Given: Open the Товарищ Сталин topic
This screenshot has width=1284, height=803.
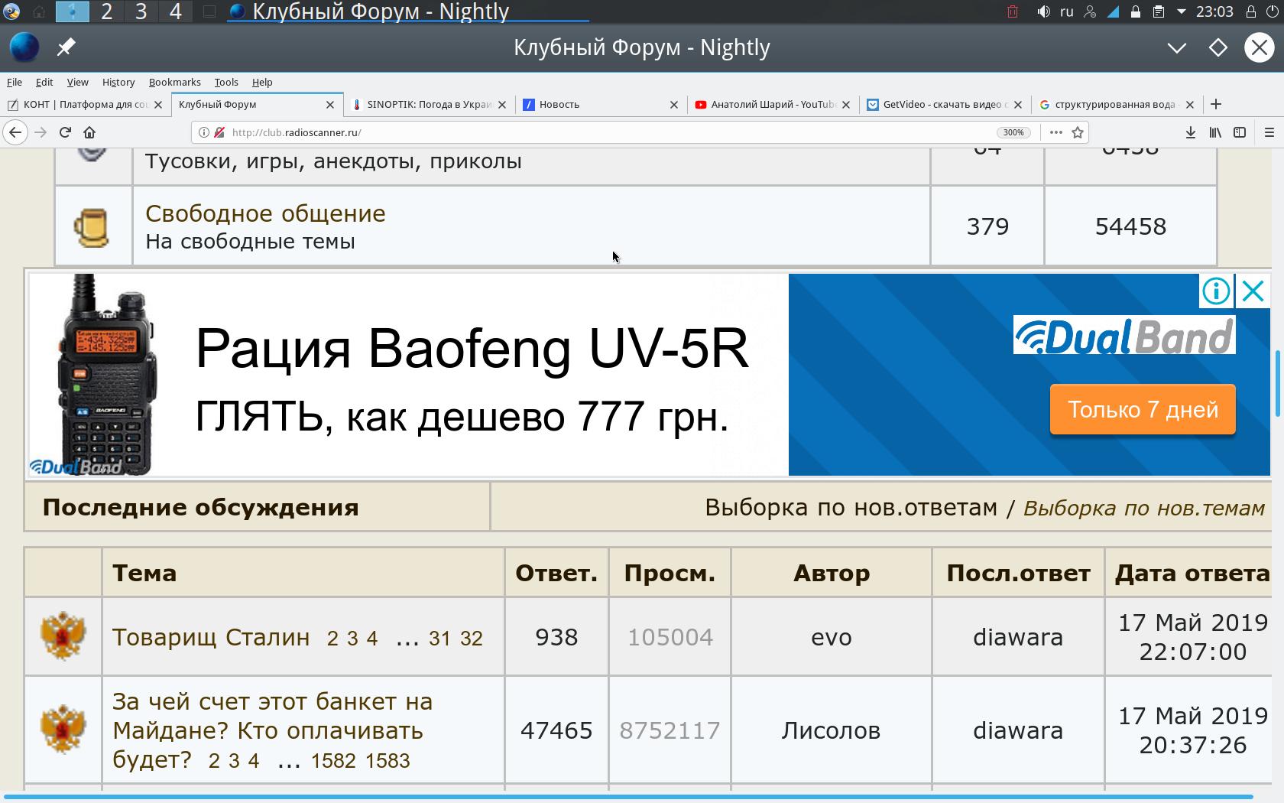Looking at the screenshot, I should [x=211, y=637].
